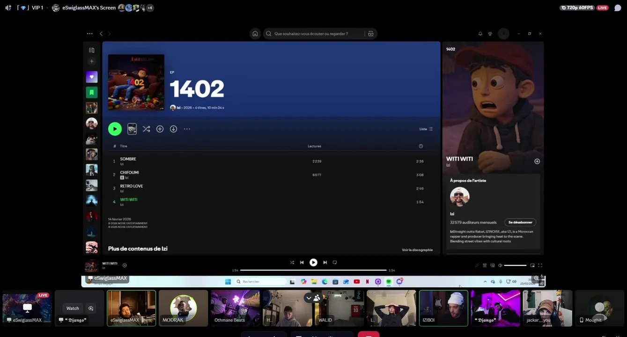
Task: Select IZIBOI participant tile
Action: point(443,308)
